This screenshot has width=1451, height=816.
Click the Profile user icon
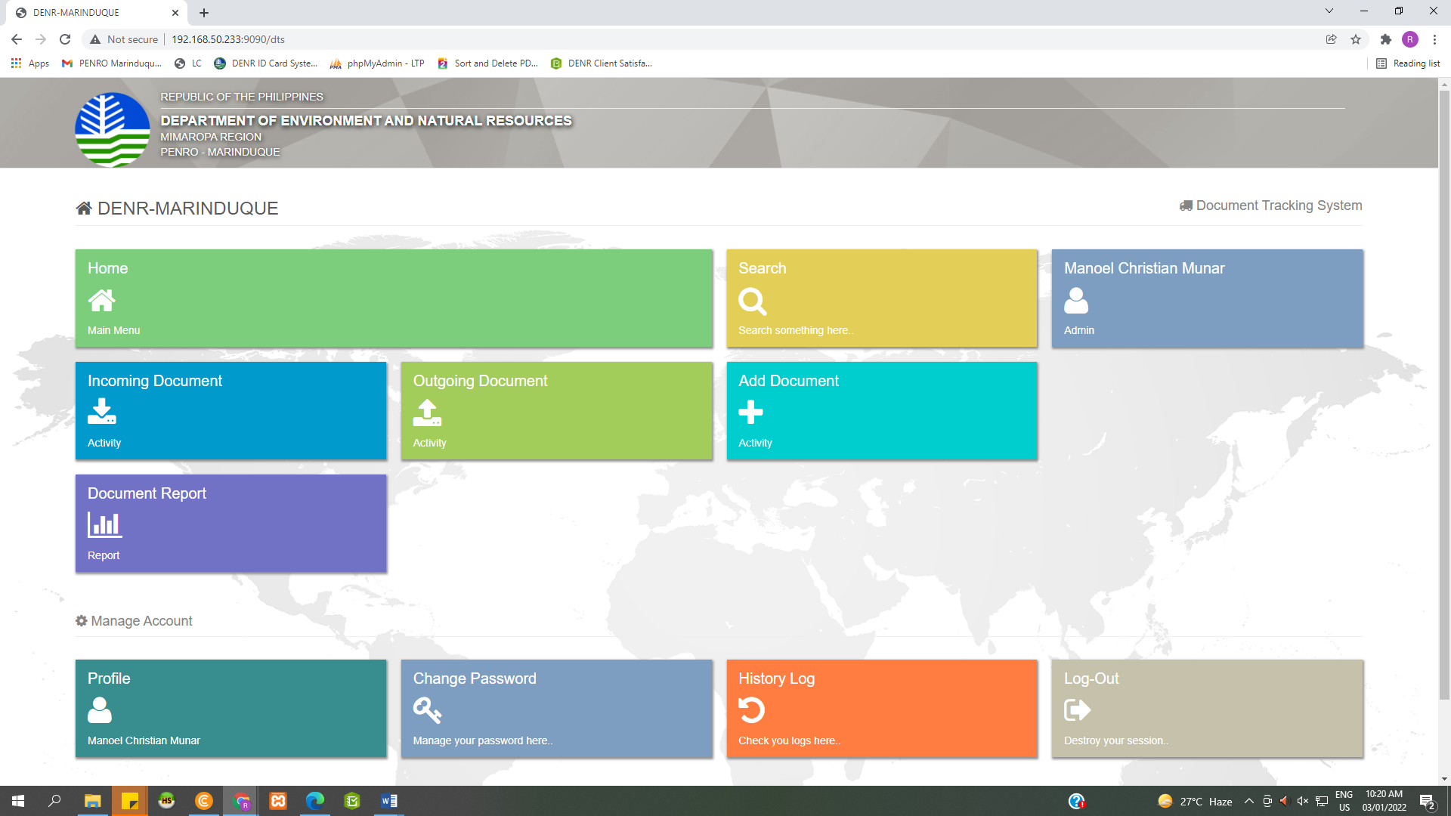pyautogui.click(x=100, y=710)
